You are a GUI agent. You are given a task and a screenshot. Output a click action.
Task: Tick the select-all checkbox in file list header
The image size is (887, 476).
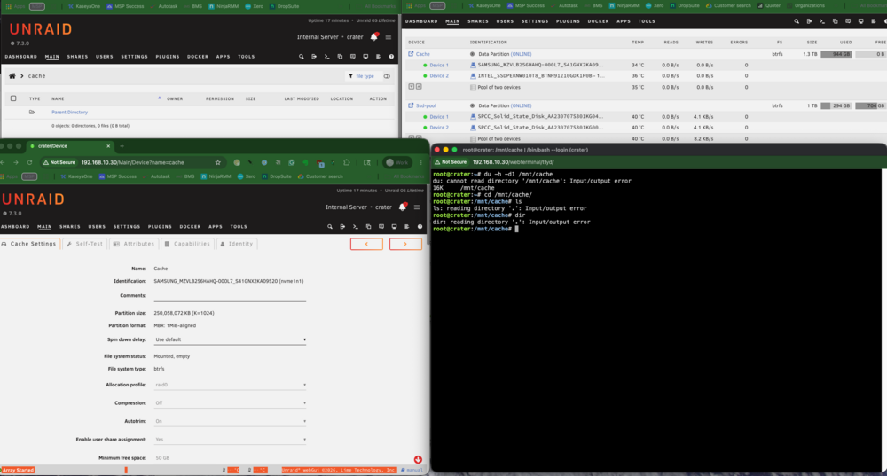pyautogui.click(x=13, y=98)
